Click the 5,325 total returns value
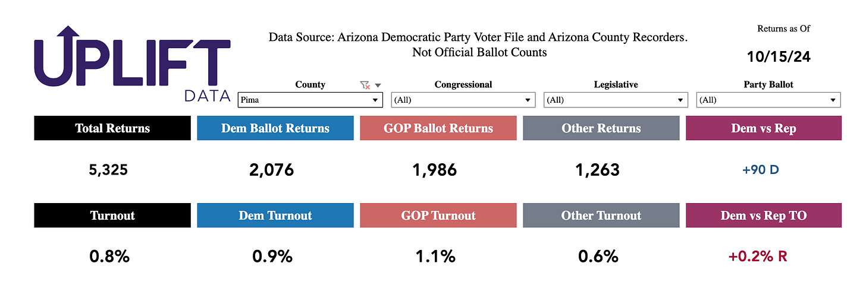 tap(108, 170)
